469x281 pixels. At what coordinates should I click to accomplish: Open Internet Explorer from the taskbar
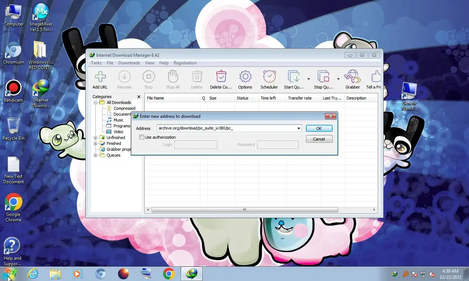coord(33,274)
